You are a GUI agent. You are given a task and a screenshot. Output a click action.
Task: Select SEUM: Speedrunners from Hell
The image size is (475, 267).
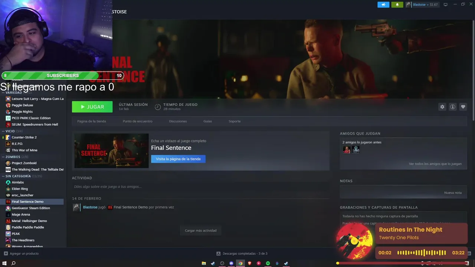point(35,125)
